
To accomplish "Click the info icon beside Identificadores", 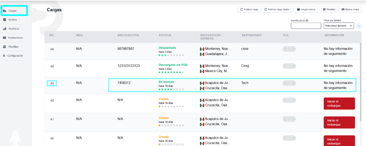I will click(x=307, y=21).
